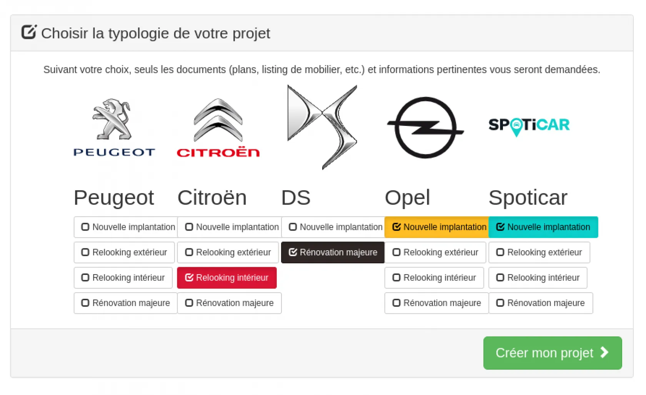The width and height of the screenshot is (646, 395).
Task: Click the chevron arrow in Créer mon projet
Action: tap(604, 352)
